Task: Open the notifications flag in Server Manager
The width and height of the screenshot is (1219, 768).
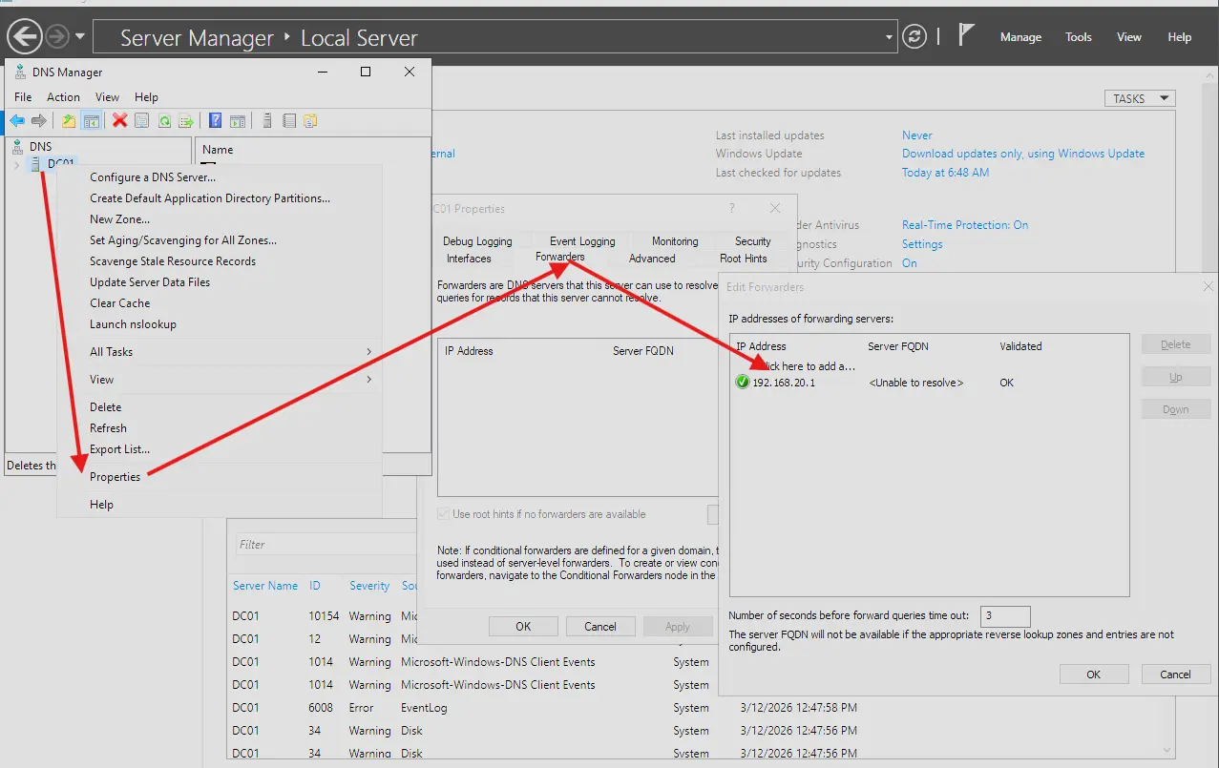Action: tap(966, 36)
